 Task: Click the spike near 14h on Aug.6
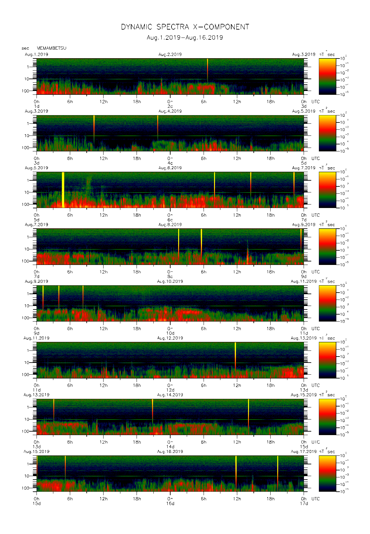click(251, 184)
